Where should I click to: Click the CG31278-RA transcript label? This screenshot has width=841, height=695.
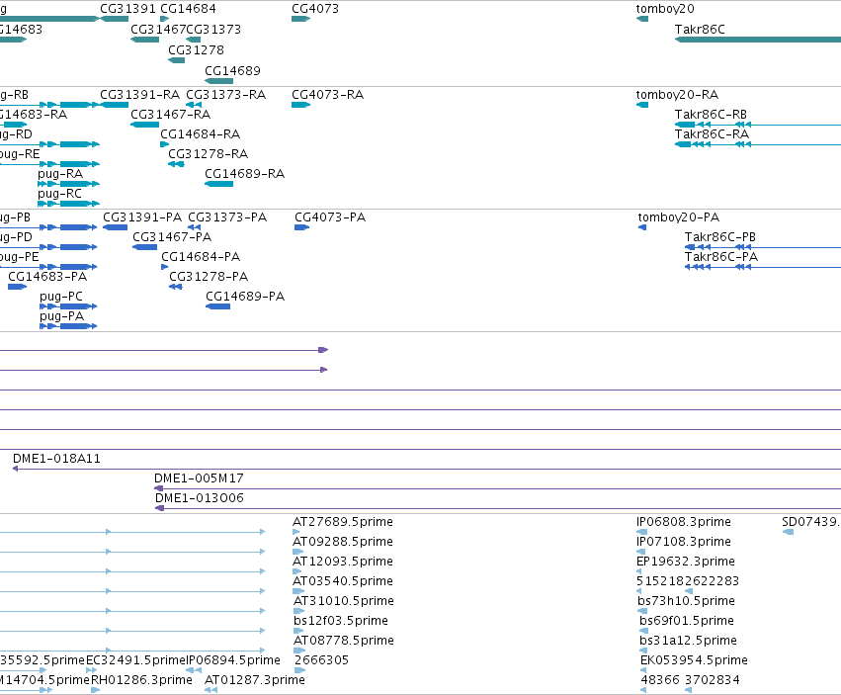[x=209, y=154]
